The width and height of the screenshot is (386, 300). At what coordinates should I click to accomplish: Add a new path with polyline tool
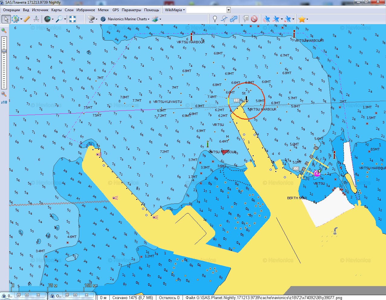tap(224, 19)
